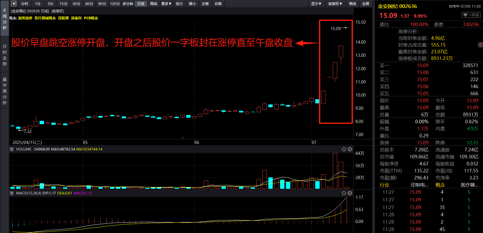This screenshot has height=233, width=483.
Task: Select the 30分 period
Action: 76,4
